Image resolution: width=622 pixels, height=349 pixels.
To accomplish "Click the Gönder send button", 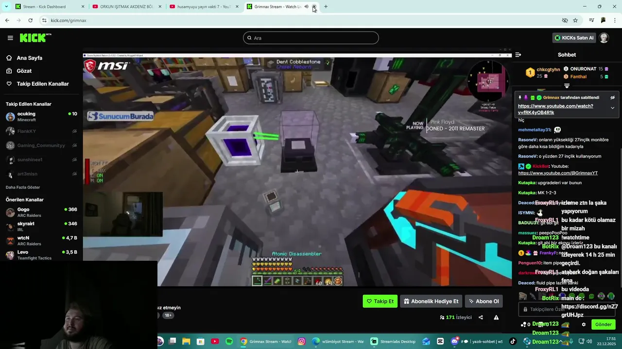I will click(603, 324).
